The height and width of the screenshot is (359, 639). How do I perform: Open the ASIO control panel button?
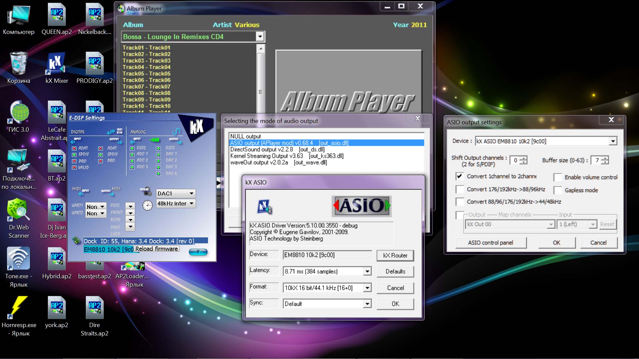pyautogui.click(x=491, y=243)
